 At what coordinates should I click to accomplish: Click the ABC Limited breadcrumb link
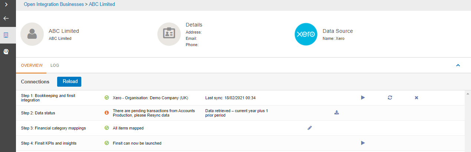tap(102, 4)
